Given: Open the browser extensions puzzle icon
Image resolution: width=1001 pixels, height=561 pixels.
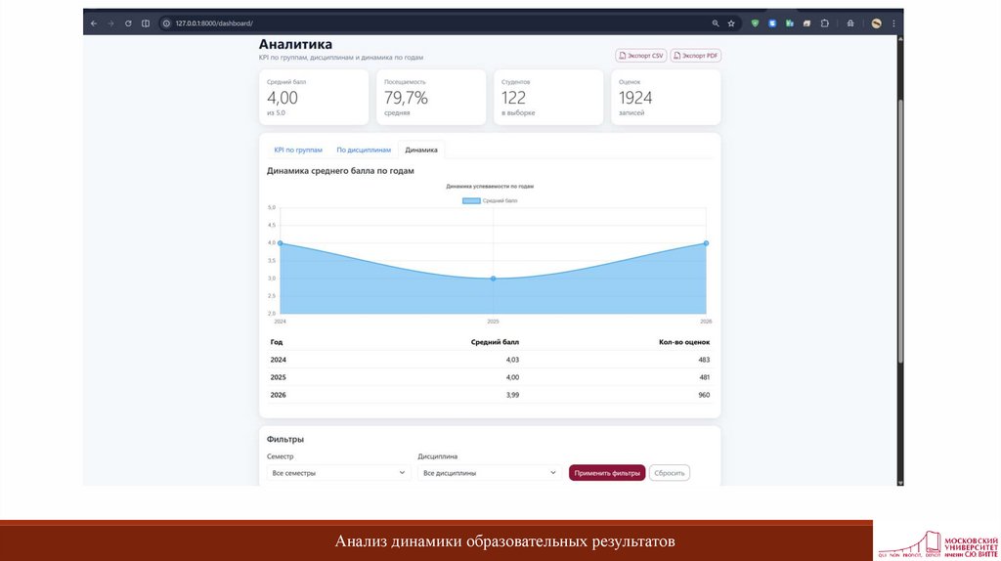Looking at the screenshot, I should click(825, 22).
